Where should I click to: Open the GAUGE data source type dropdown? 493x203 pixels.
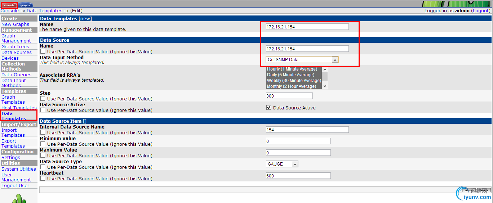[x=282, y=164]
